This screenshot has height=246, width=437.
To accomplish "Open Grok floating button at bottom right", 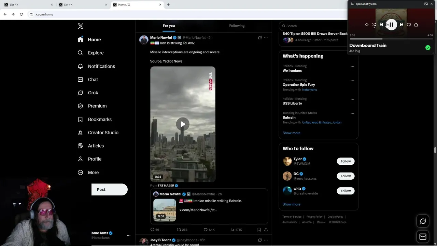I will tap(423, 221).
